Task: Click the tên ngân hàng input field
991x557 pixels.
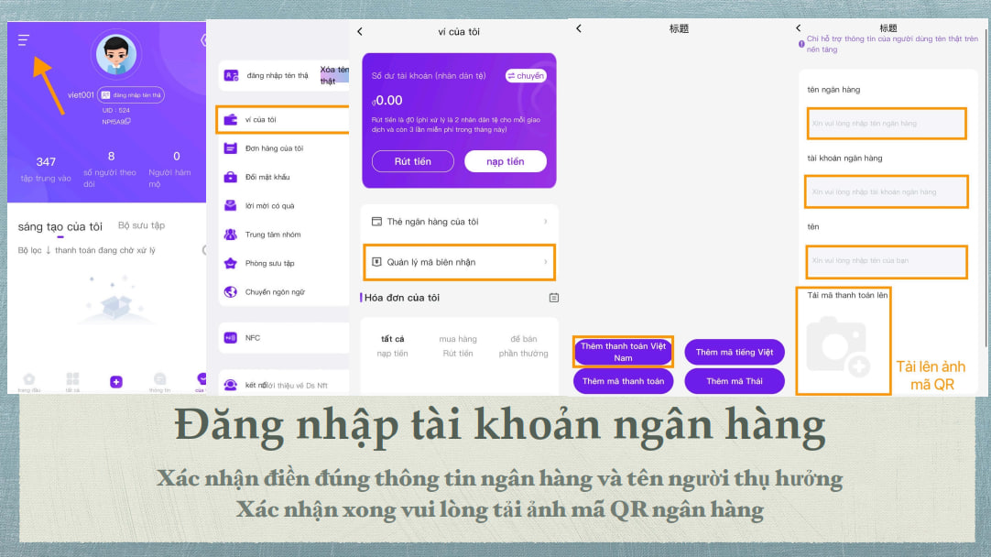Action: [x=885, y=124]
